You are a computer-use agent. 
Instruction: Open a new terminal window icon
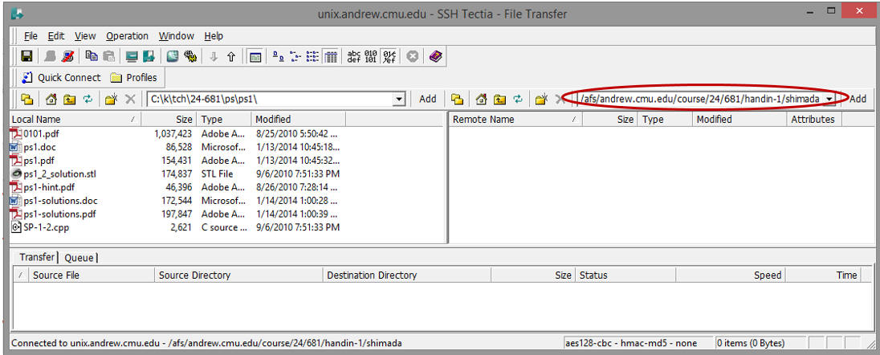pyautogui.click(x=132, y=56)
